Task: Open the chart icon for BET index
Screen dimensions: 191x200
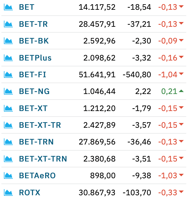Action: 8,7
